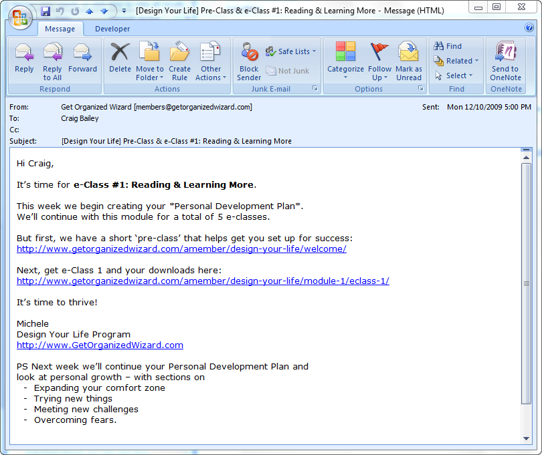Open the Move to Folder dropdown

(x=150, y=61)
